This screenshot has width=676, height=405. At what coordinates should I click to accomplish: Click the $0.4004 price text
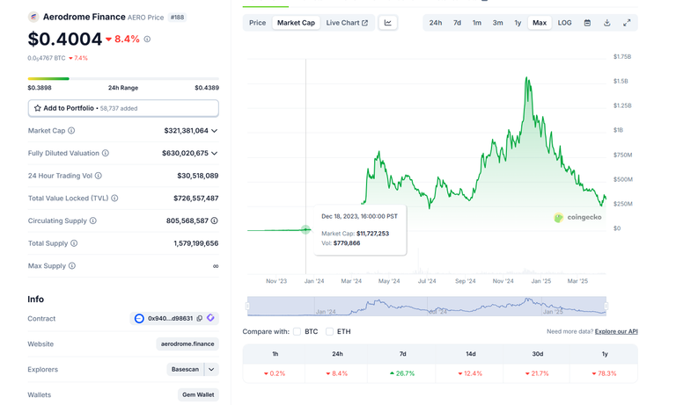tap(64, 40)
